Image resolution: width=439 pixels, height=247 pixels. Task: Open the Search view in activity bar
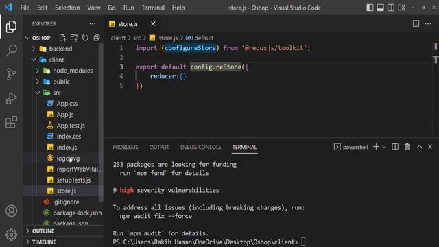click(x=11, y=50)
